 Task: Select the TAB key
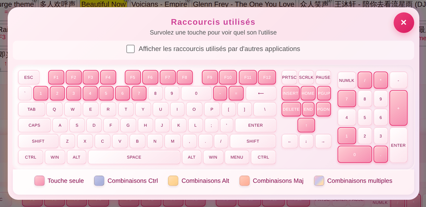pyautogui.click(x=31, y=109)
